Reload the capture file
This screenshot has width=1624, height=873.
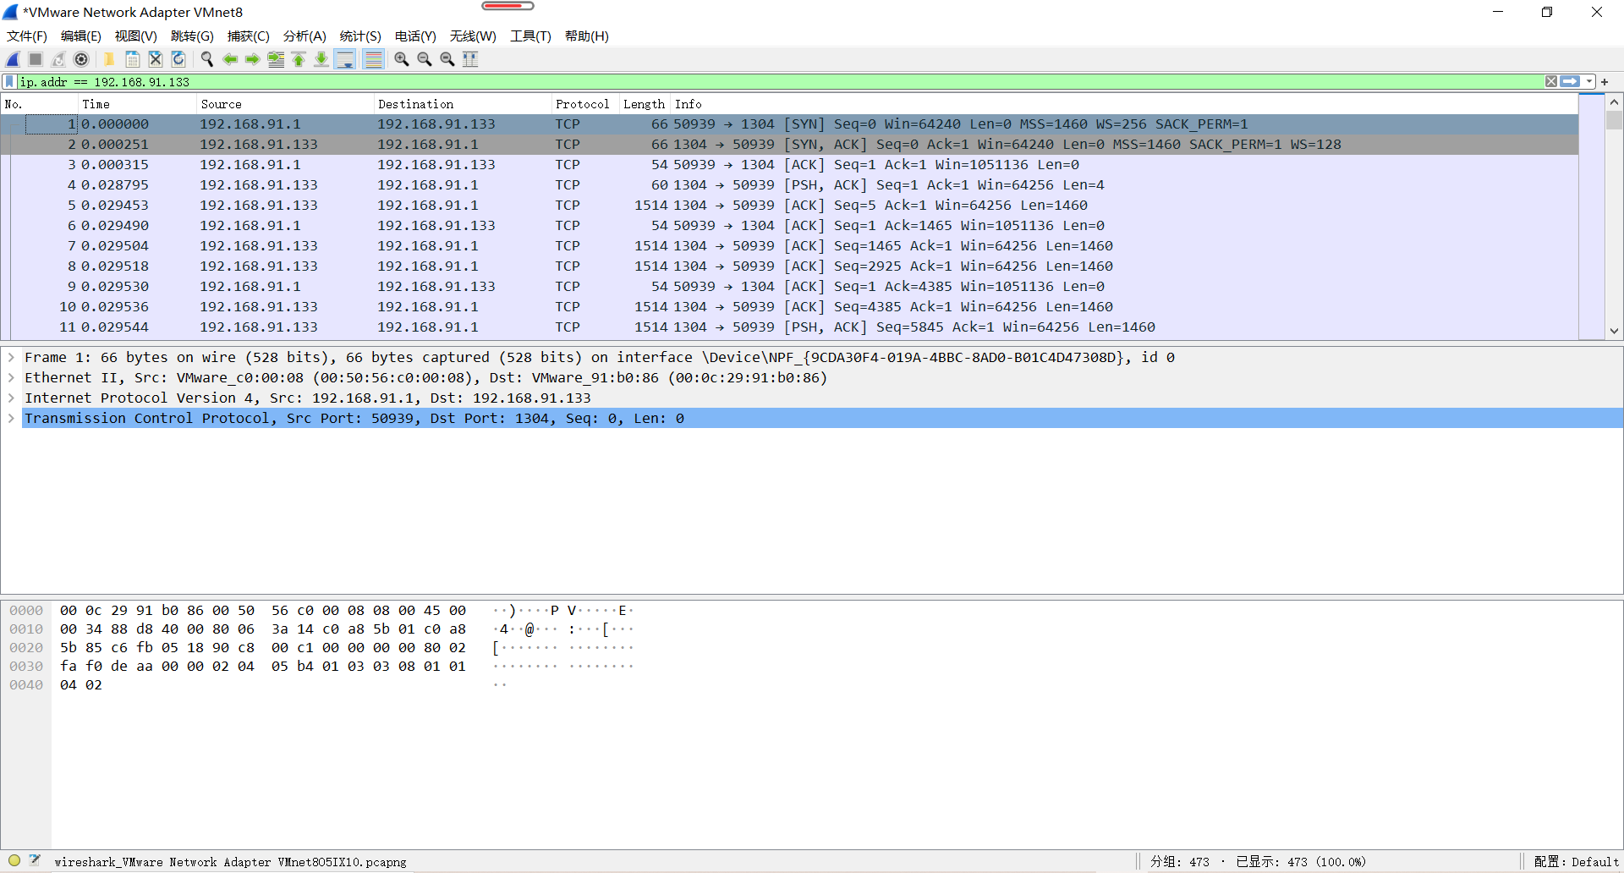[178, 59]
